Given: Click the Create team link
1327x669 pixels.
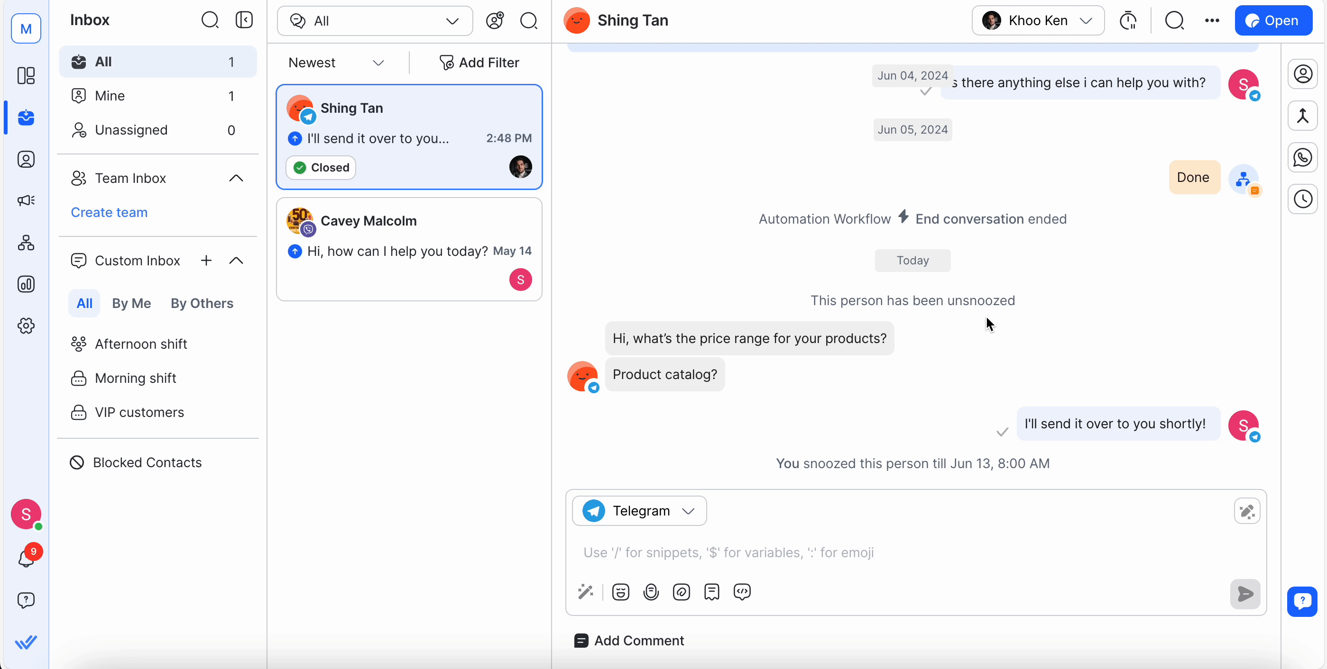Looking at the screenshot, I should [109, 212].
